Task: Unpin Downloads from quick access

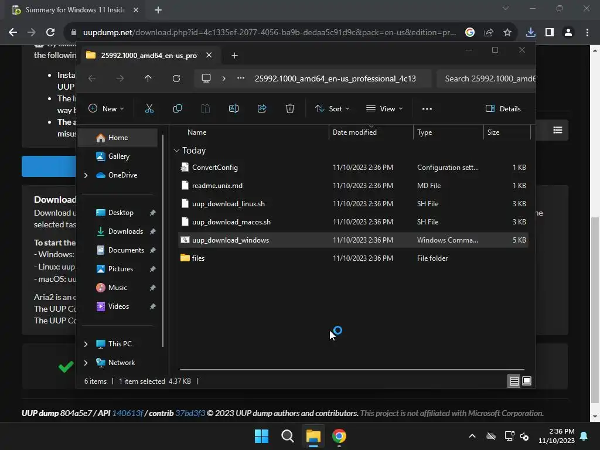Action: (153, 231)
